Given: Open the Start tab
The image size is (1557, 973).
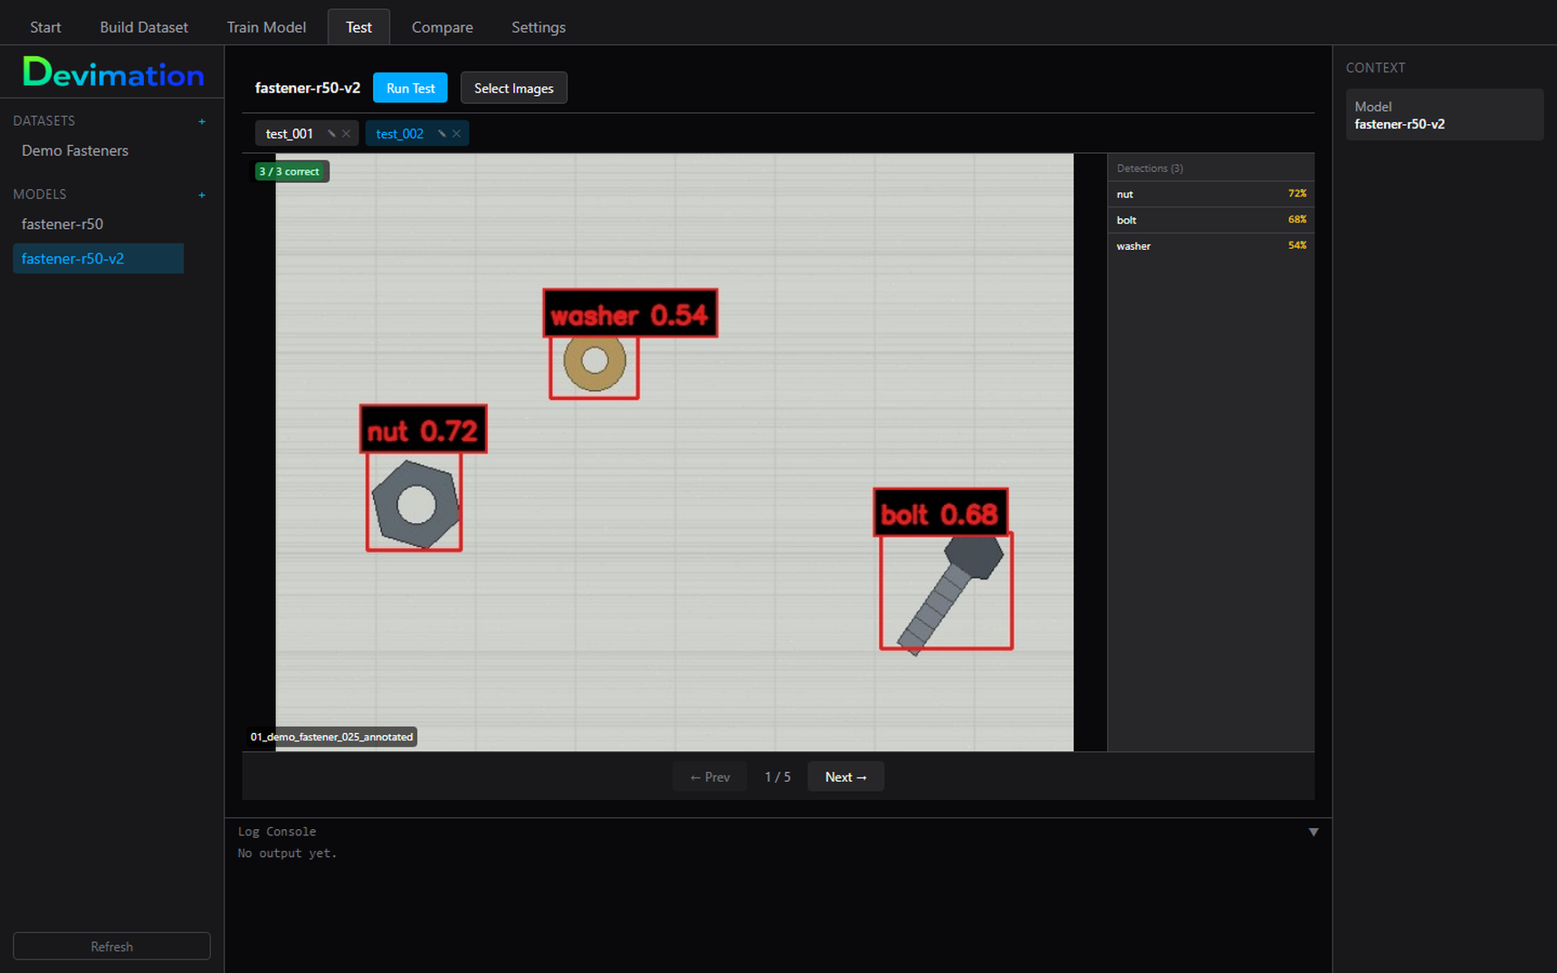Looking at the screenshot, I should tap(45, 27).
